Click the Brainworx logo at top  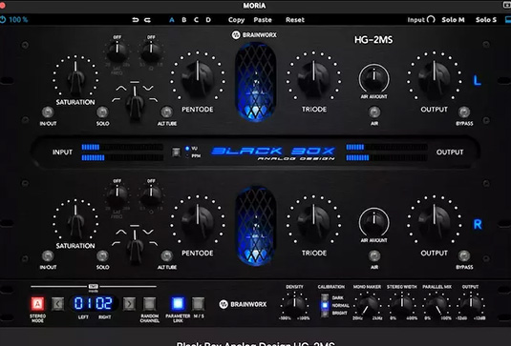tap(254, 35)
